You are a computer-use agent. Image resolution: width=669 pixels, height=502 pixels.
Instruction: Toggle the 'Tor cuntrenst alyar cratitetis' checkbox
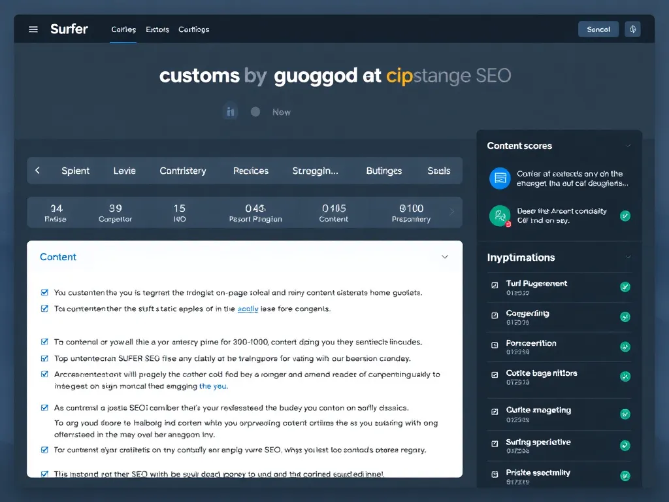(44, 450)
